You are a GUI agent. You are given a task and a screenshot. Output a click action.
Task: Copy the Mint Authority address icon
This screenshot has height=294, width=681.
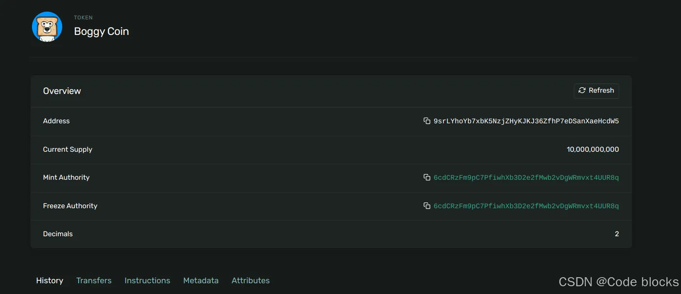tap(427, 178)
